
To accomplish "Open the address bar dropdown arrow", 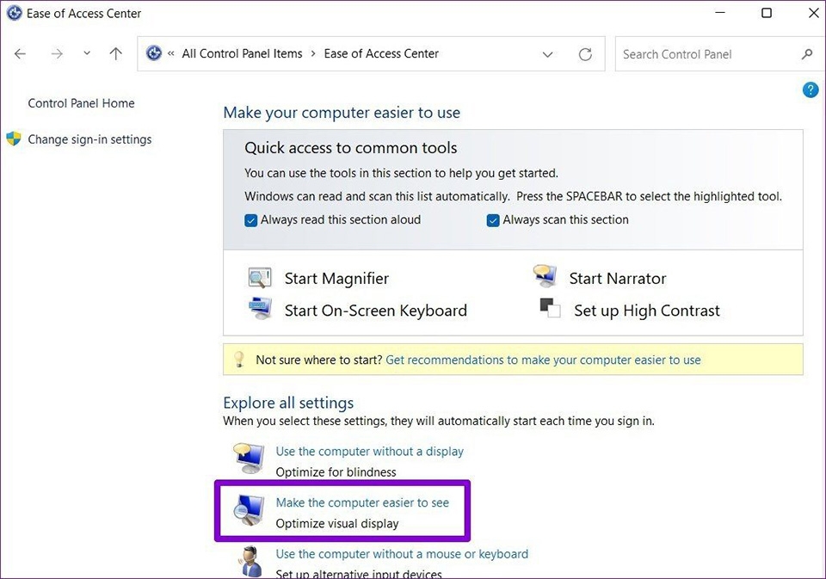I will (x=548, y=53).
